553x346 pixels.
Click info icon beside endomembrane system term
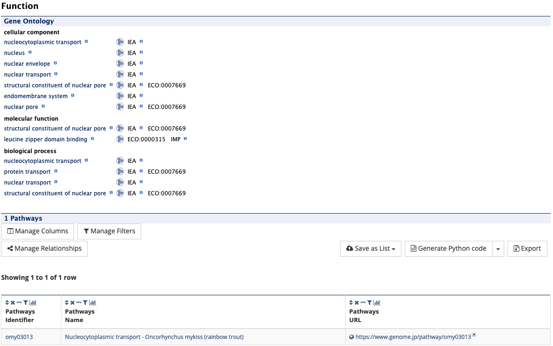tap(73, 95)
